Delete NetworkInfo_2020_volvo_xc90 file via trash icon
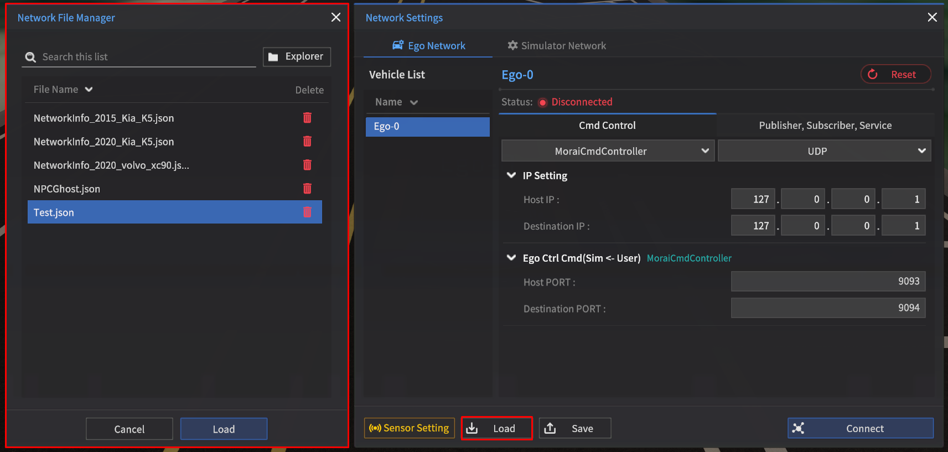 pos(307,165)
